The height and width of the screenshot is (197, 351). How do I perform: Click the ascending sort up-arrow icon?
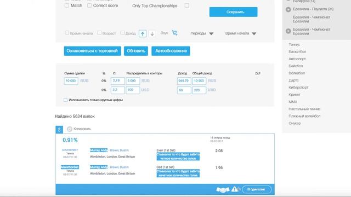[x=143, y=33]
